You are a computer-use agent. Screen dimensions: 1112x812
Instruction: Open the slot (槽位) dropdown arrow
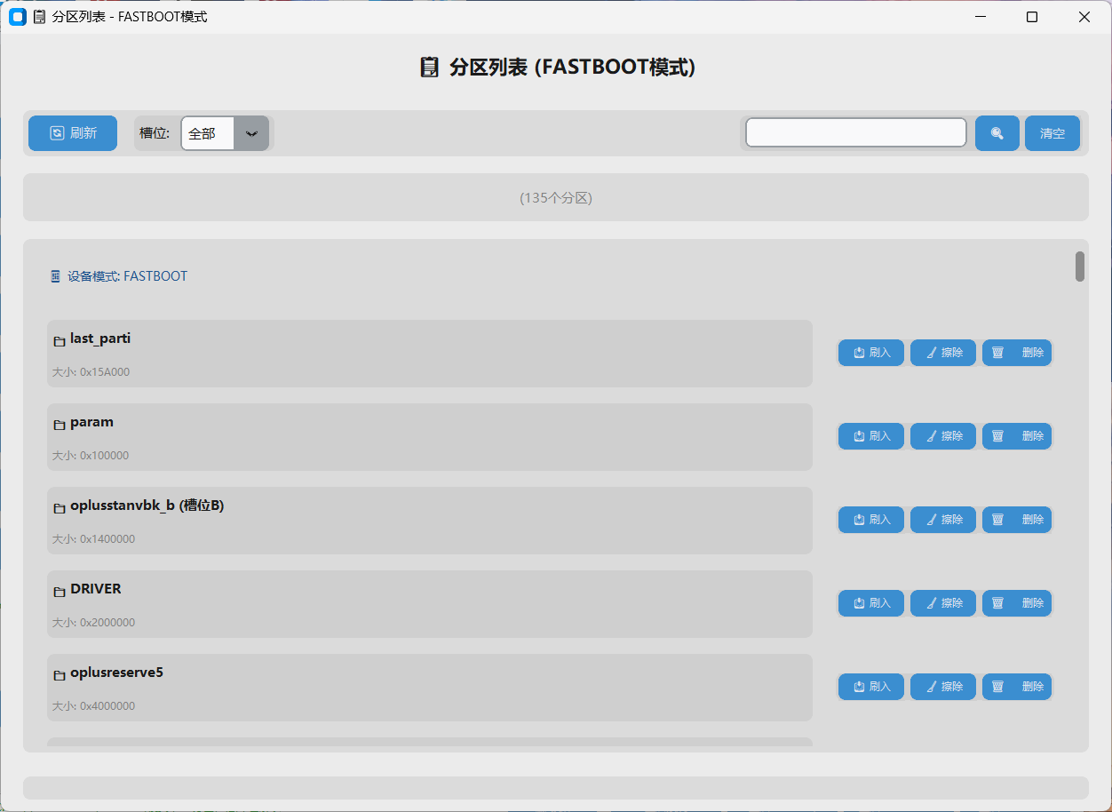251,133
